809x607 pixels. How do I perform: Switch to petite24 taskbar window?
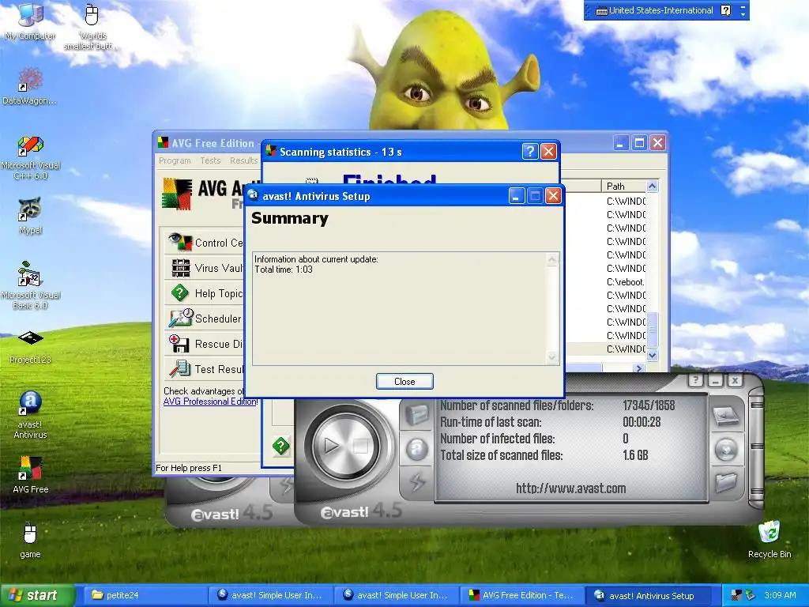(x=145, y=595)
